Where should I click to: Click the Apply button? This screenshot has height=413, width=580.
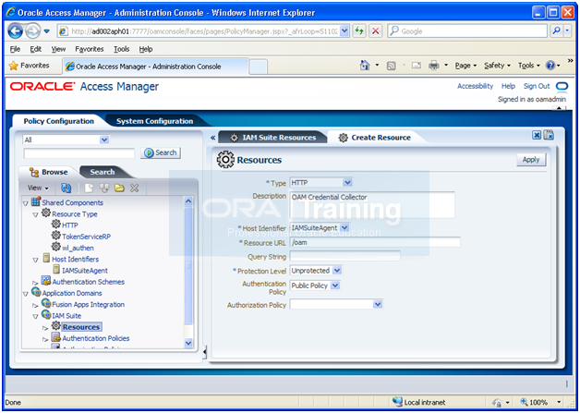531,160
